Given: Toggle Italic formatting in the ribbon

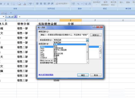Looking at the screenshot, I should coord(5,4).
